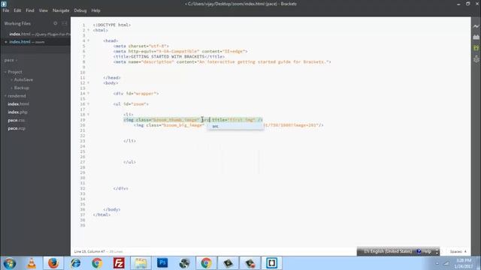The height and width of the screenshot is (270, 481).
Task: Click line number 25 in gutter
Action: [83, 151]
